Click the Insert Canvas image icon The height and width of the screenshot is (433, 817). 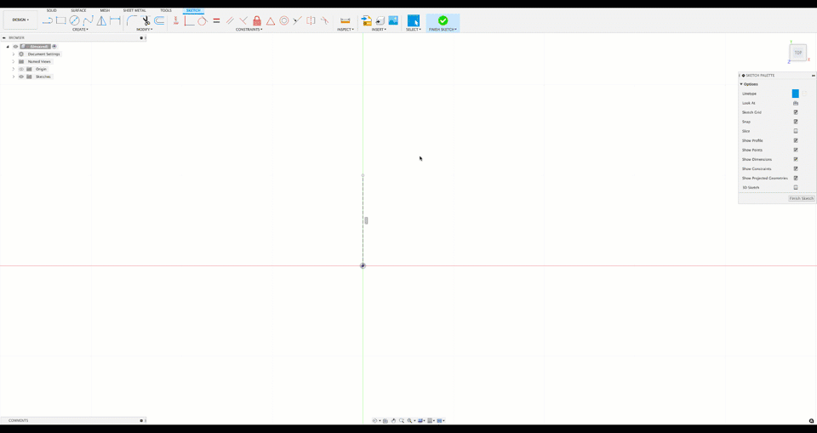pos(393,21)
